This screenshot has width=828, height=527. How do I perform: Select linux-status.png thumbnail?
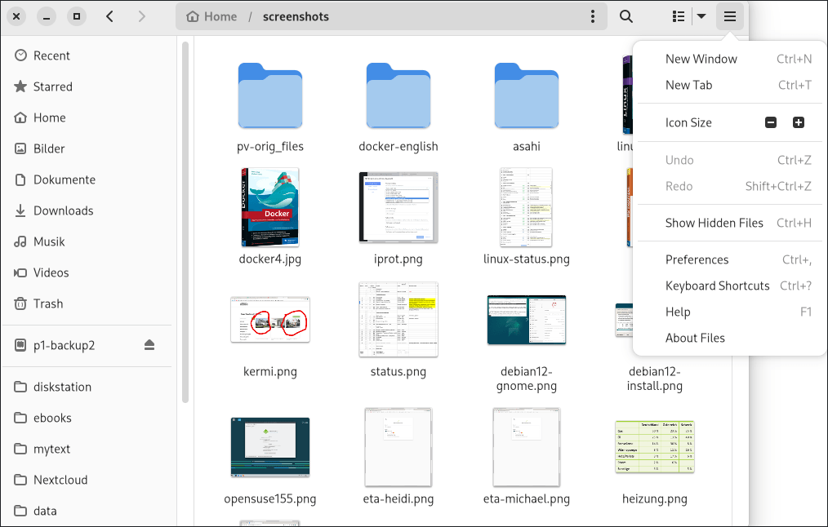click(527, 207)
